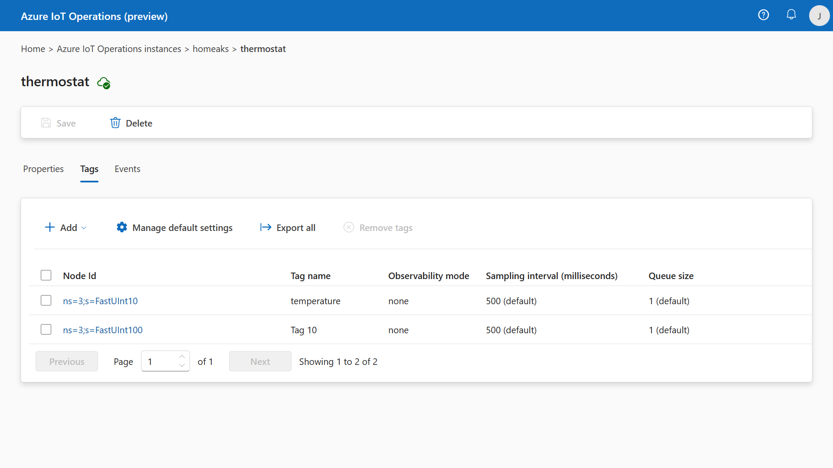This screenshot has height=468, width=833.
Task: Click the Remove tags label
Action: pos(386,228)
